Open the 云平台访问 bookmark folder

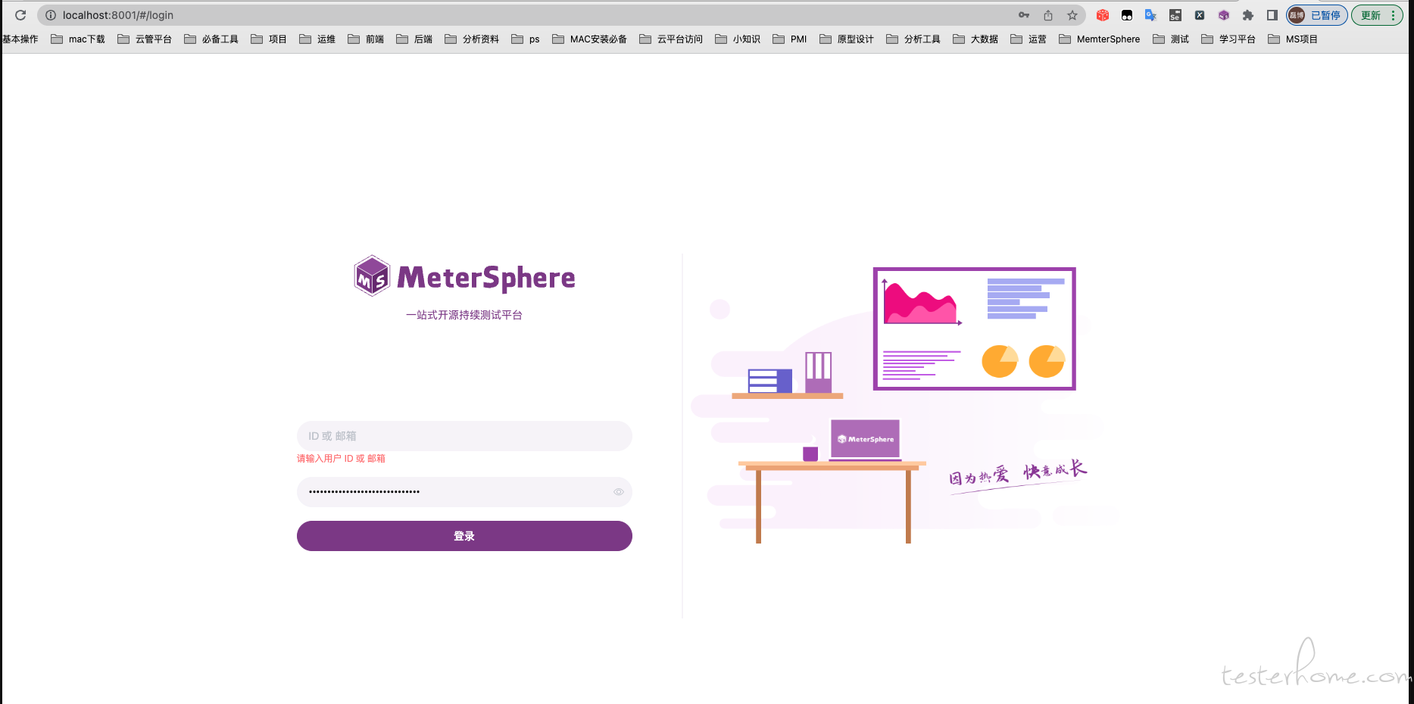(x=671, y=39)
